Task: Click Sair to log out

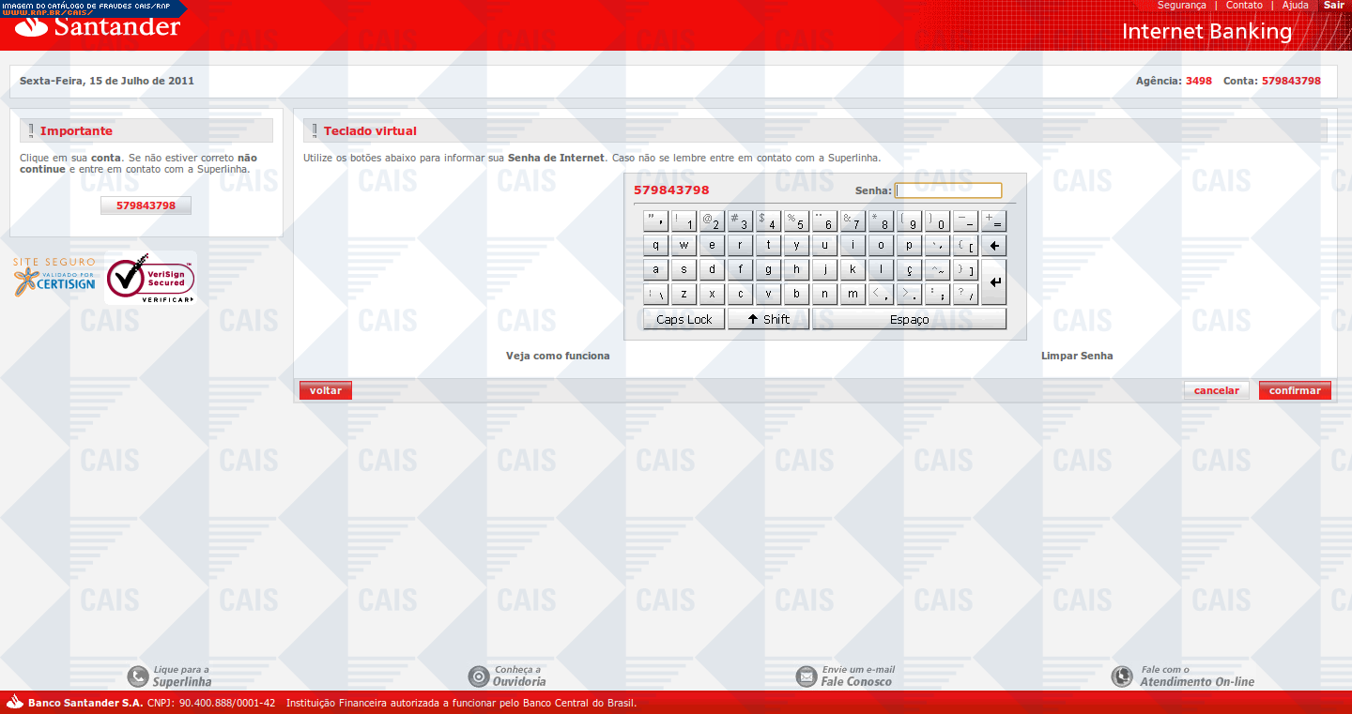Action: 1333,6
